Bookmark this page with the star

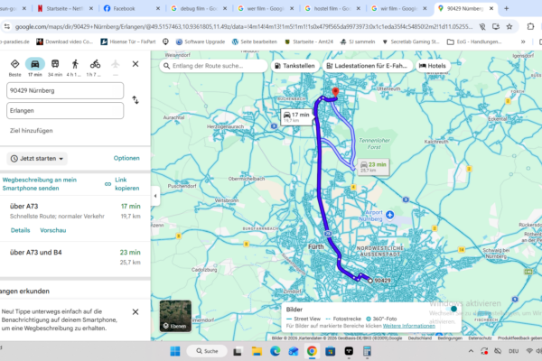click(509, 26)
